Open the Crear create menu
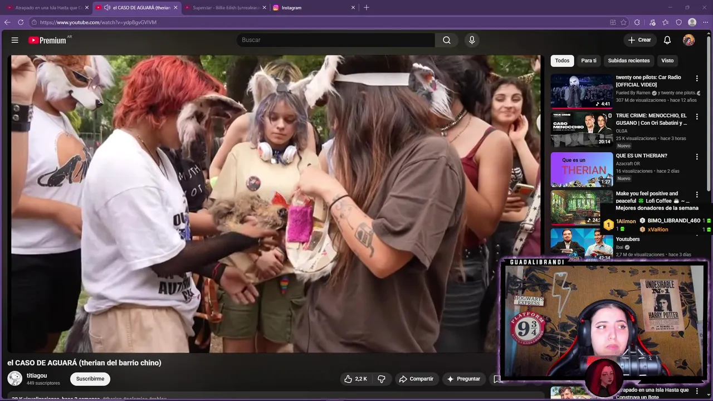Image resolution: width=713 pixels, height=401 pixels. [639, 40]
